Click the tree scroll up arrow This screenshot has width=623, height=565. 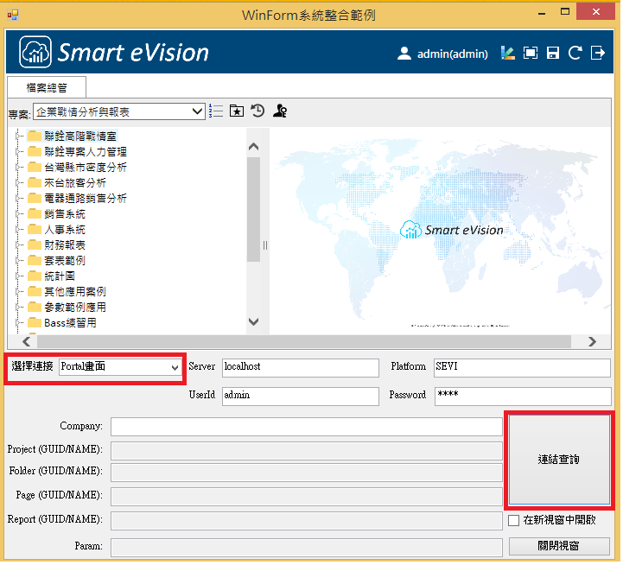[254, 148]
